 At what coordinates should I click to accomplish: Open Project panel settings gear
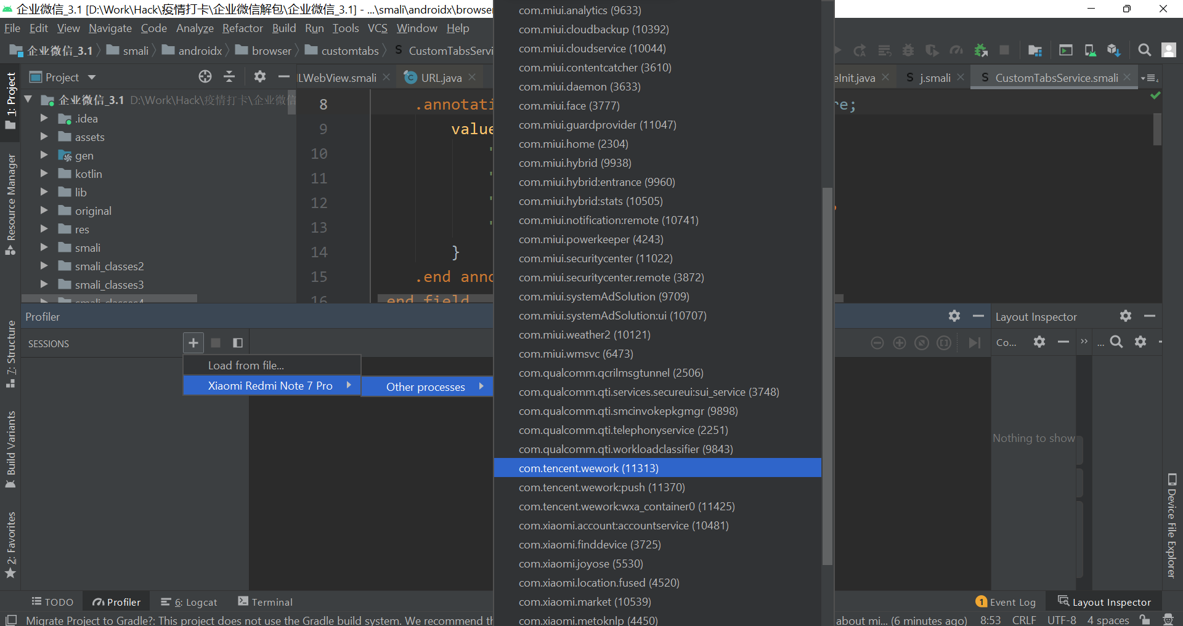(x=260, y=76)
